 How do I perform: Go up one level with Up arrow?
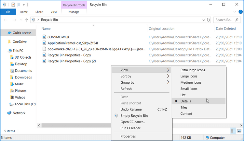pyautogui.click(x=27, y=20)
